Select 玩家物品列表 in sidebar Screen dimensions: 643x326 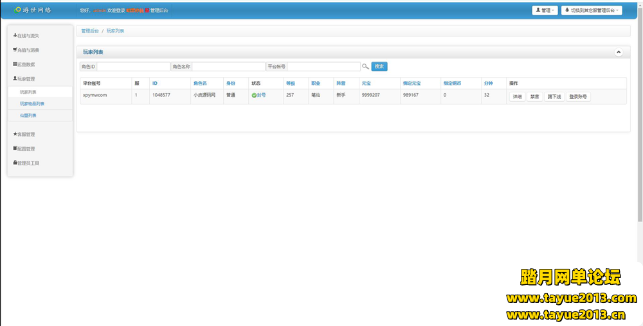32,103
